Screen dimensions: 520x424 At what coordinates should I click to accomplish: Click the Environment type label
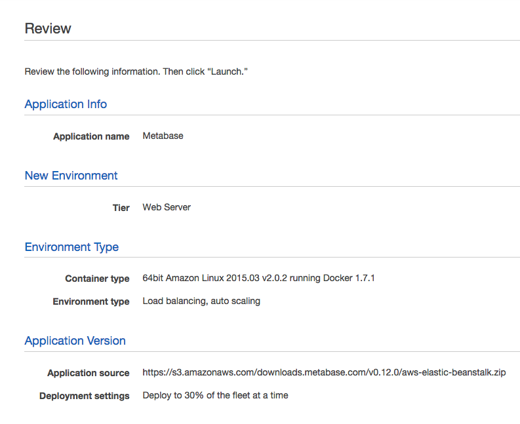[91, 301]
